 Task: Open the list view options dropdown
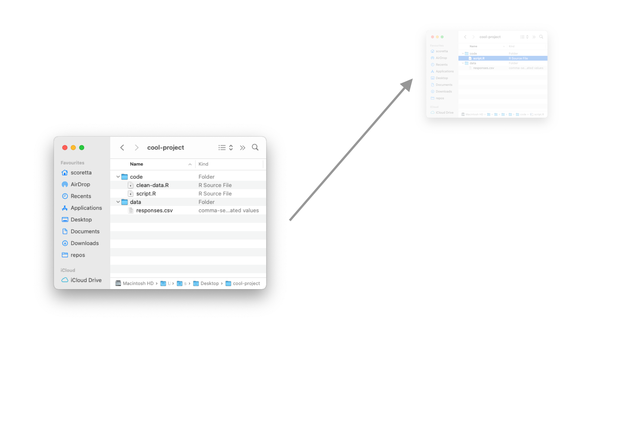[225, 148]
